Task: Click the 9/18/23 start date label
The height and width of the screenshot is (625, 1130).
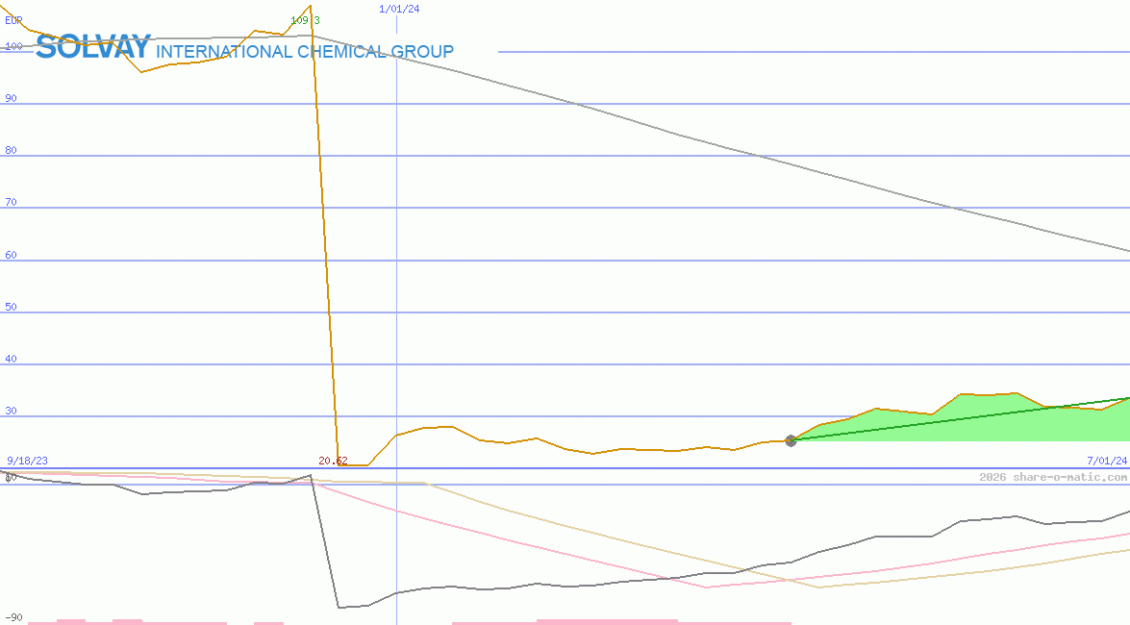Action: pos(27,461)
